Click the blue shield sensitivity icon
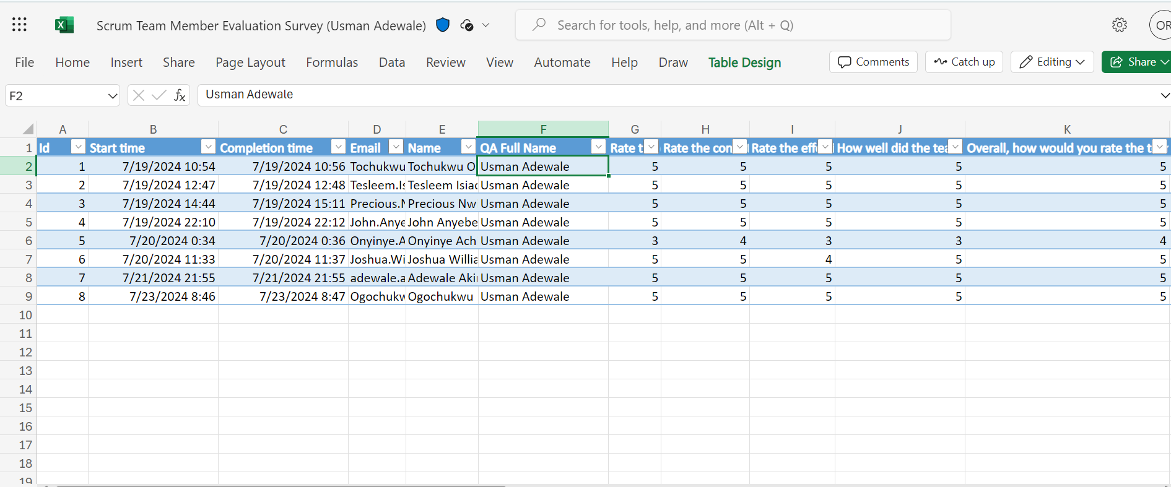This screenshot has height=487, width=1171. click(x=443, y=25)
